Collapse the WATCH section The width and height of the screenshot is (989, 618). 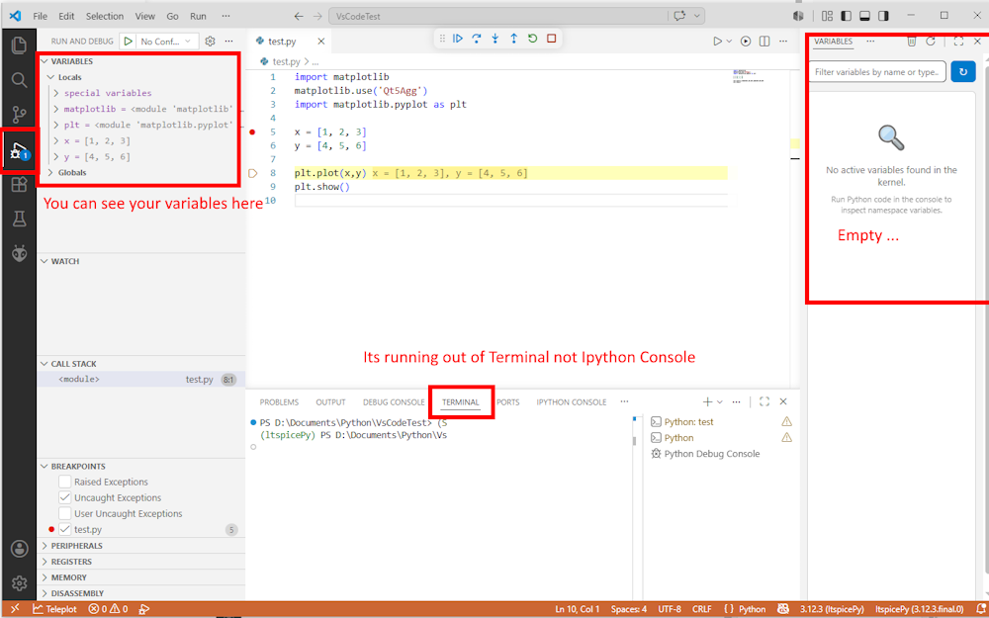[45, 261]
